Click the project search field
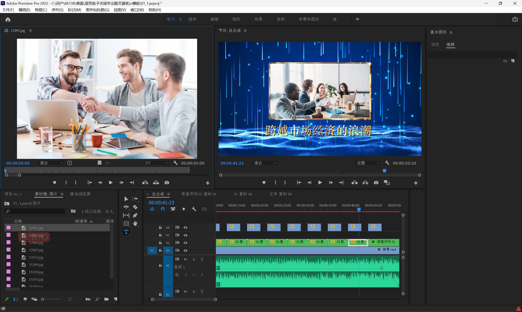 35,211
